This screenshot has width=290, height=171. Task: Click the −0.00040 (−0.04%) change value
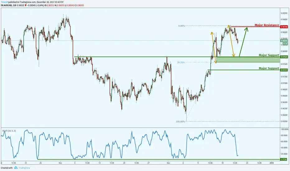coord(35,5)
